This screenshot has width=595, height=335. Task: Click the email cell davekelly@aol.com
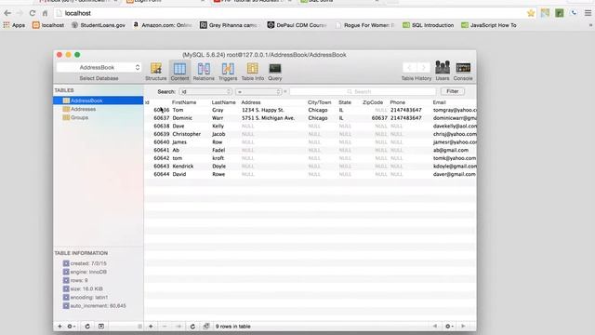tap(455, 127)
